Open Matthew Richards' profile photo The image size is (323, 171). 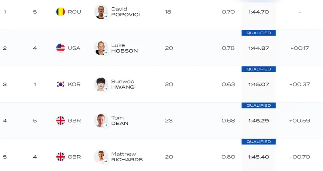[x=101, y=157]
